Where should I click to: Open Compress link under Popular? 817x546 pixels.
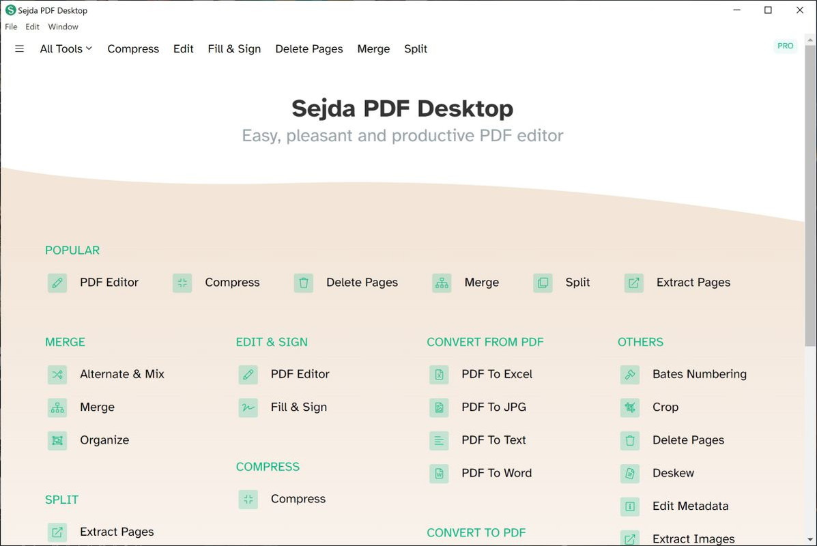pos(232,283)
